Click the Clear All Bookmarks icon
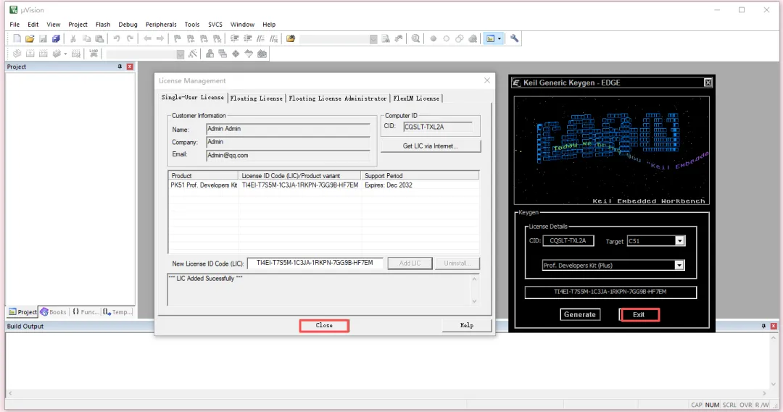 click(x=217, y=38)
